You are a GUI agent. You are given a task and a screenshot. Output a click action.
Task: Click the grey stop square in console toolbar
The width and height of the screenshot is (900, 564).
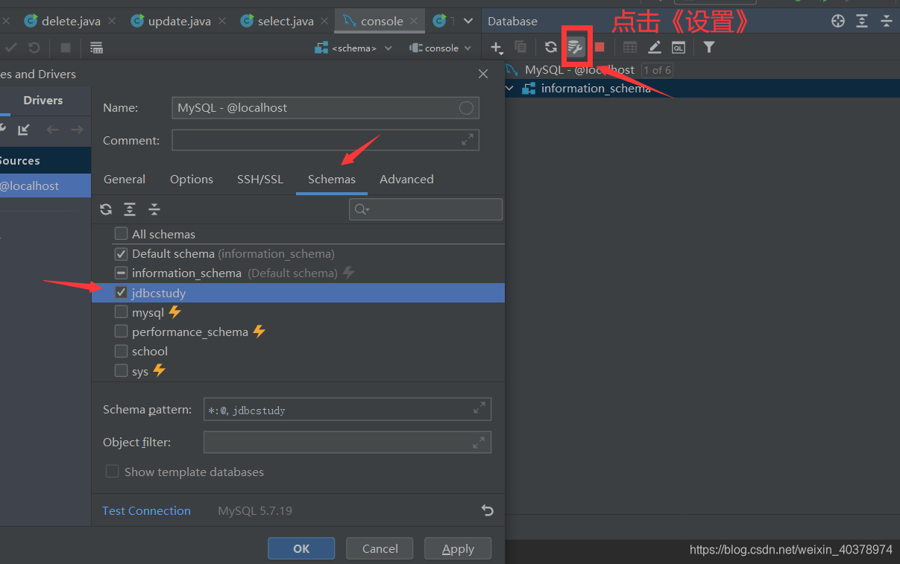click(x=66, y=48)
